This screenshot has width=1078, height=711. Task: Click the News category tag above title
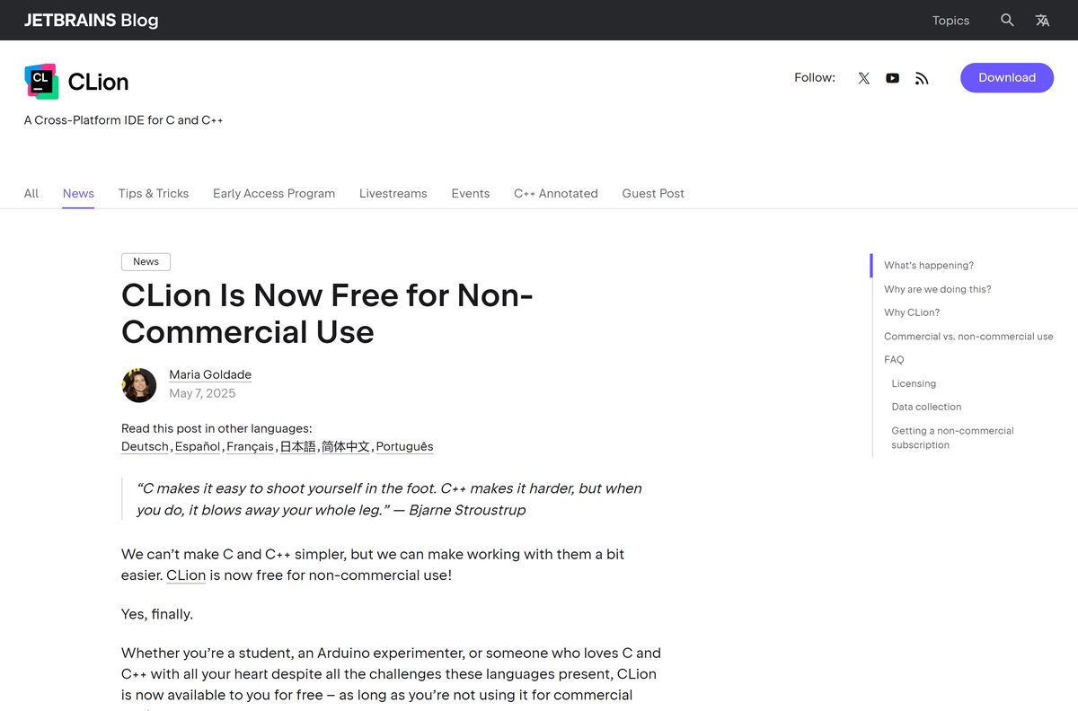pyautogui.click(x=146, y=261)
